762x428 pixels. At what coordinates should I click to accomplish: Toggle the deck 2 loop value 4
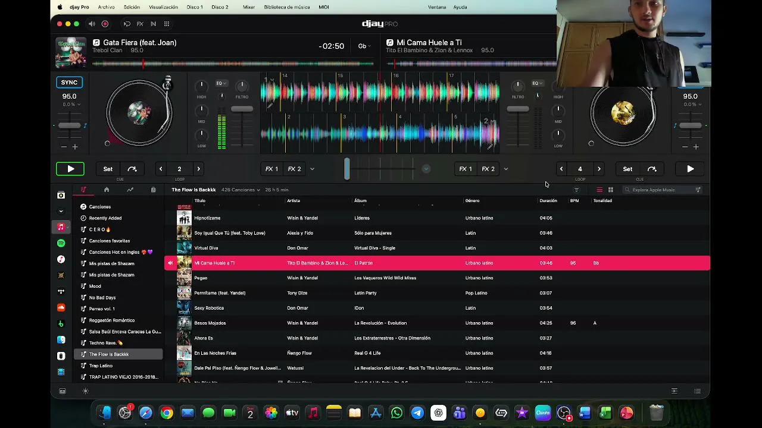(x=580, y=169)
